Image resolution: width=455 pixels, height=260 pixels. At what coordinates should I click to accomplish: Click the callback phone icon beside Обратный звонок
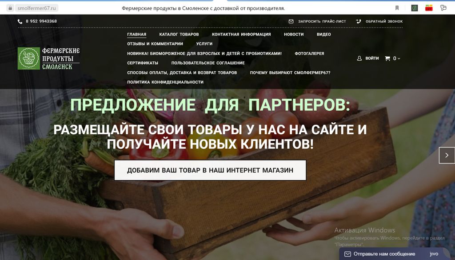[358, 21]
